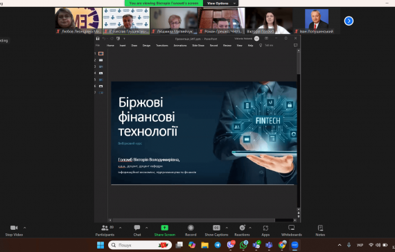
Task: Select Людмила Матвейчук's video tile
Action: pos(174,21)
